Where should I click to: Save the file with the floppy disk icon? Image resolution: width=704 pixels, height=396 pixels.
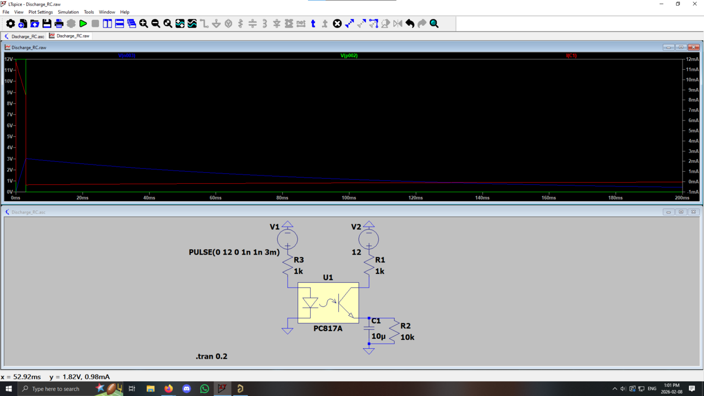(47, 24)
